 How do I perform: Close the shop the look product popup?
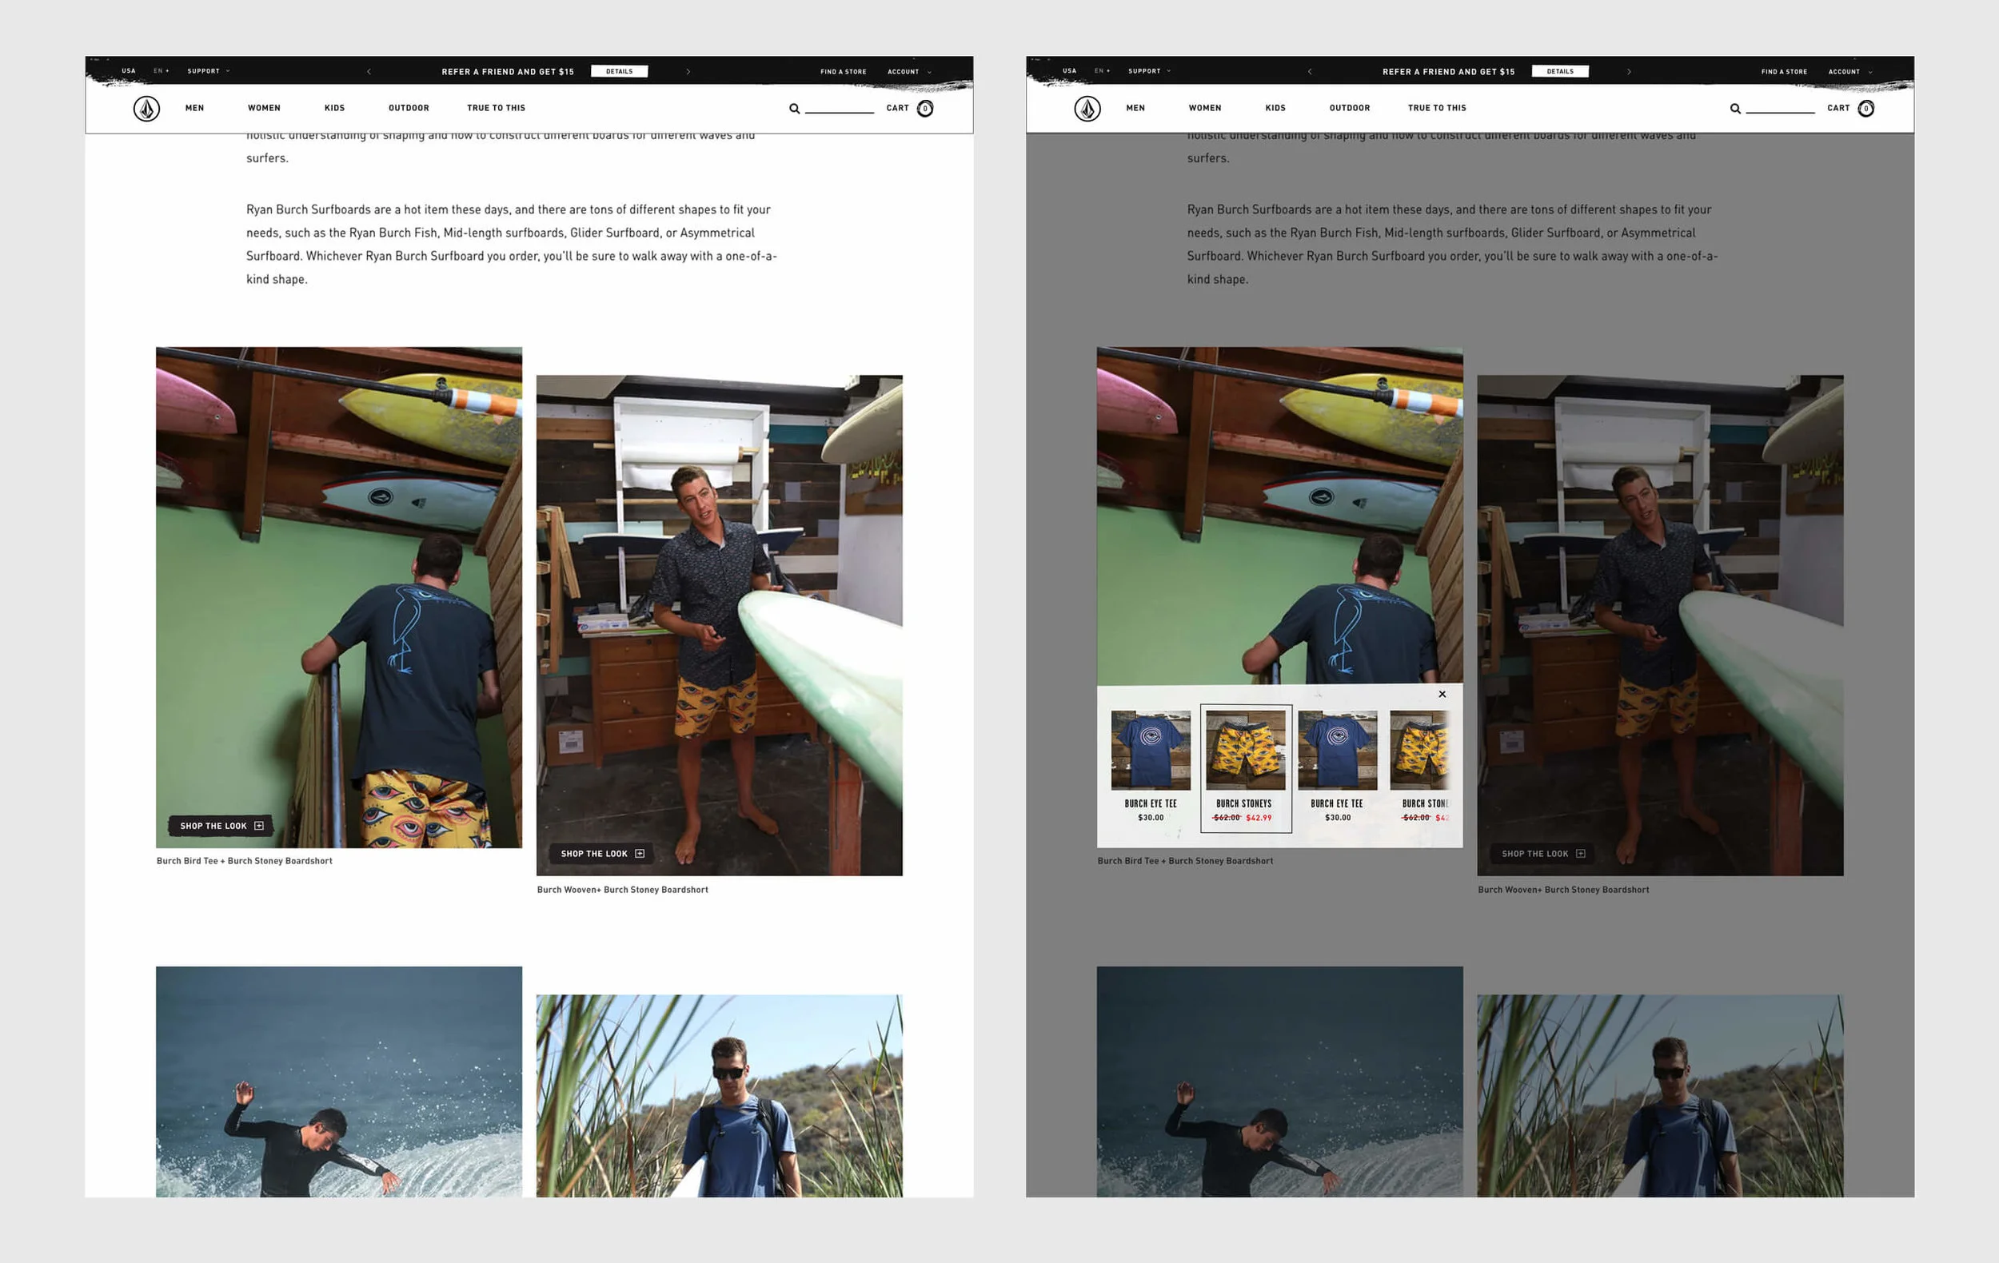coord(1442,694)
